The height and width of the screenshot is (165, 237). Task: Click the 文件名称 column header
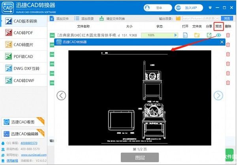click(83, 26)
